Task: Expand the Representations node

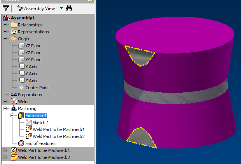Action: click(5, 32)
